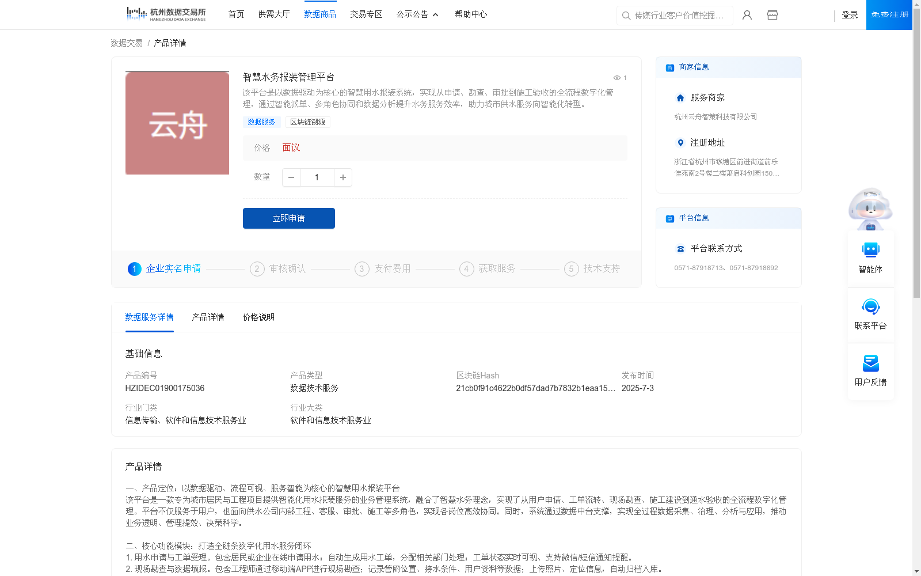Click product title 智慧水务报装管理平台
The height and width of the screenshot is (576, 921).
288,77
